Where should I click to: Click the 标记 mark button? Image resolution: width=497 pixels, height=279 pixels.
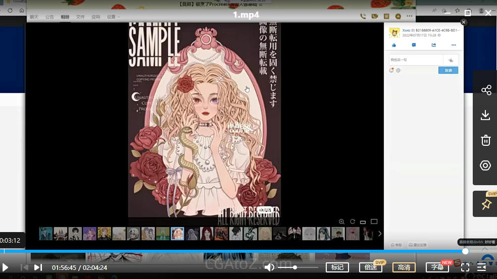(x=337, y=267)
